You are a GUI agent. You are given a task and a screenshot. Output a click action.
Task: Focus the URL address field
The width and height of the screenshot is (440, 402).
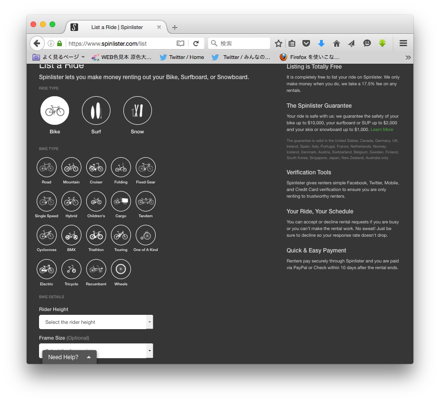(120, 43)
